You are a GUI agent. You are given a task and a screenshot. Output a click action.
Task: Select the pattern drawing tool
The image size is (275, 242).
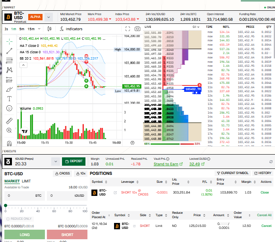click(x=9, y=70)
